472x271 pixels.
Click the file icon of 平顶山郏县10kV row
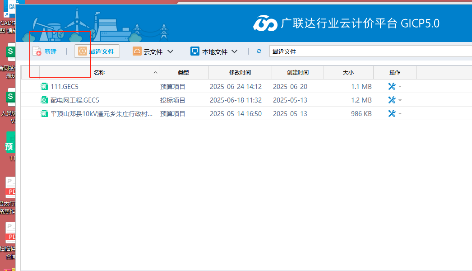[44, 113]
